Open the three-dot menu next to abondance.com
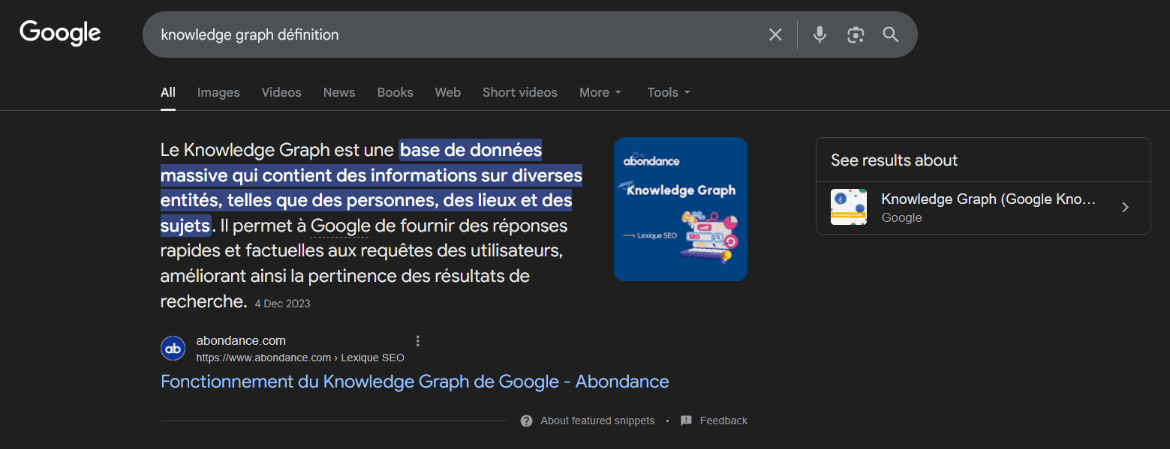The image size is (1170, 449). pos(417,340)
